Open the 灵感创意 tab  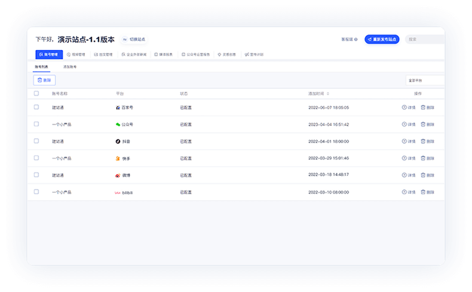point(226,55)
